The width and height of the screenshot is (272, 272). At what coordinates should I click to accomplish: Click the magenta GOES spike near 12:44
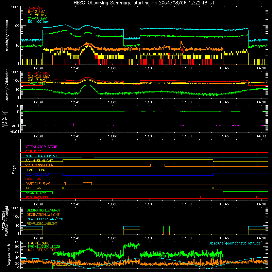pyautogui.click(x=74, y=124)
